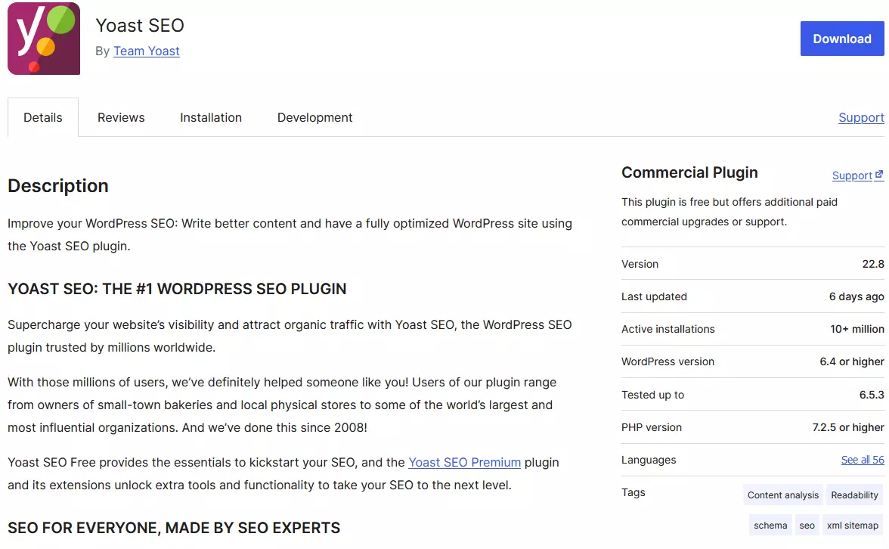This screenshot has width=889, height=549.
Task: Click the Yoast SEO plugin logo
Action: [43, 39]
